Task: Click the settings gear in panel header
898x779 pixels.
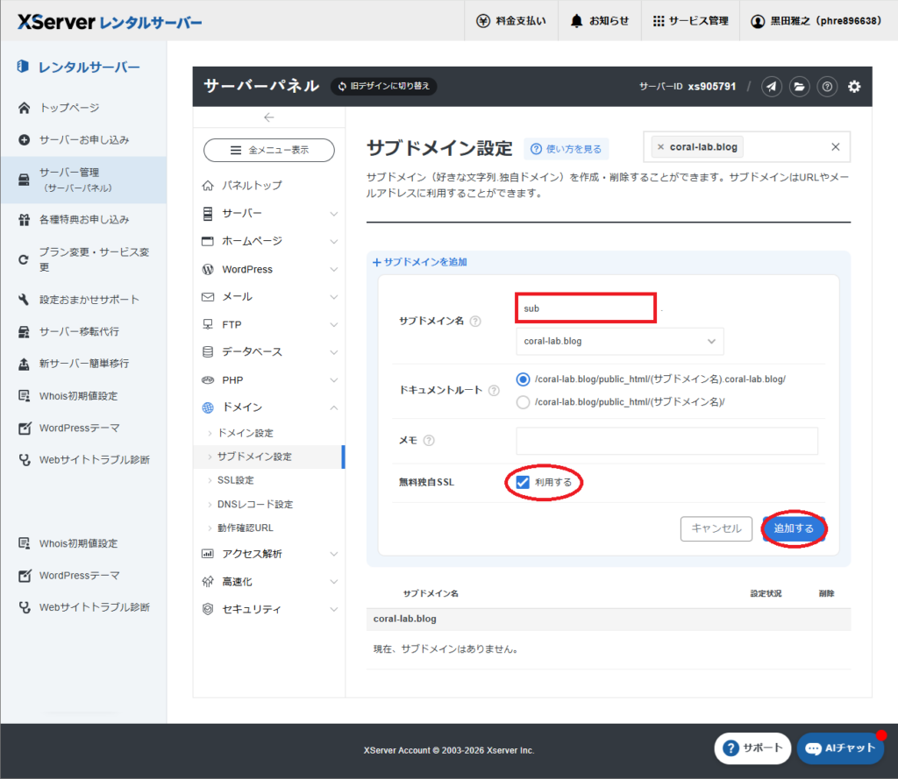Action: pyautogui.click(x=854, y=86)
